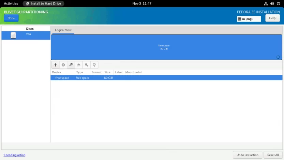Viewport: 284px width, 160px height.
Task: Click the Mountpoint column header
Action: [134, 72]
